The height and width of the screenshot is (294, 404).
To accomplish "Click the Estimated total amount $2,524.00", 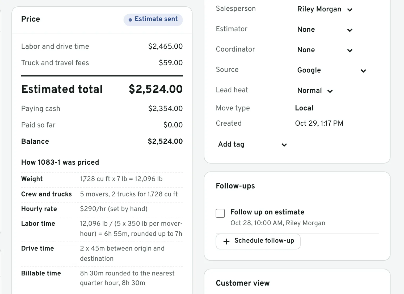I will click(156, 89).
